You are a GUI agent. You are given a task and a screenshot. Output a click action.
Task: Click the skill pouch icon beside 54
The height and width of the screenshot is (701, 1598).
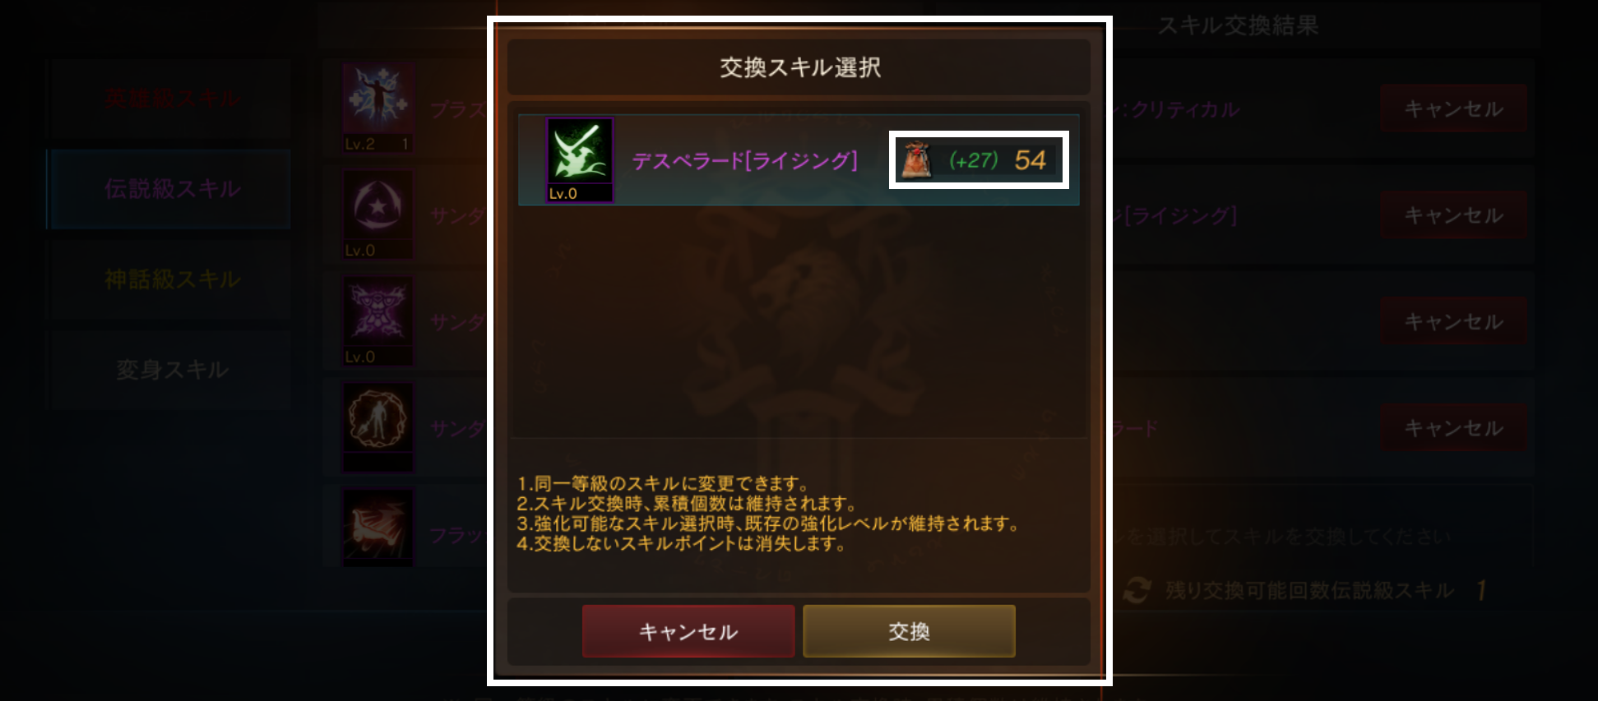click(x=917, y=159)
